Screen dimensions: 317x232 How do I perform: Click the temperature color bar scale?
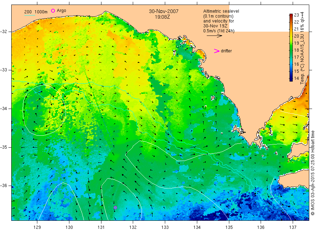point(291,47)
